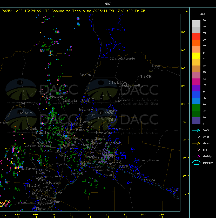216x218 pixels.
Task: Click the 'Ramblon' place label
Action: pos(85,75)
